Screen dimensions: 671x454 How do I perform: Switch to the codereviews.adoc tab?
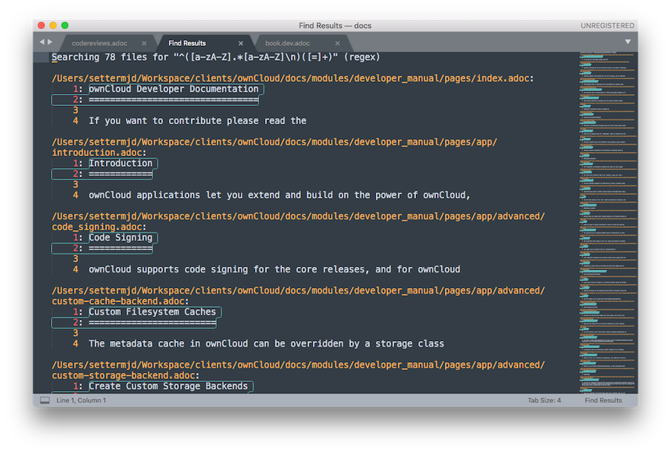[x=100, y=43]
